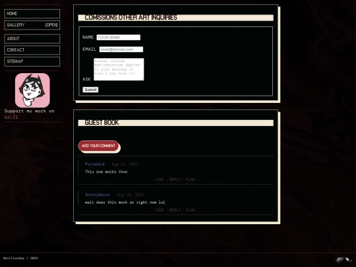Go to the ABOUT page
The height and width of the screenshot is (267, 356).
[32, 39]
